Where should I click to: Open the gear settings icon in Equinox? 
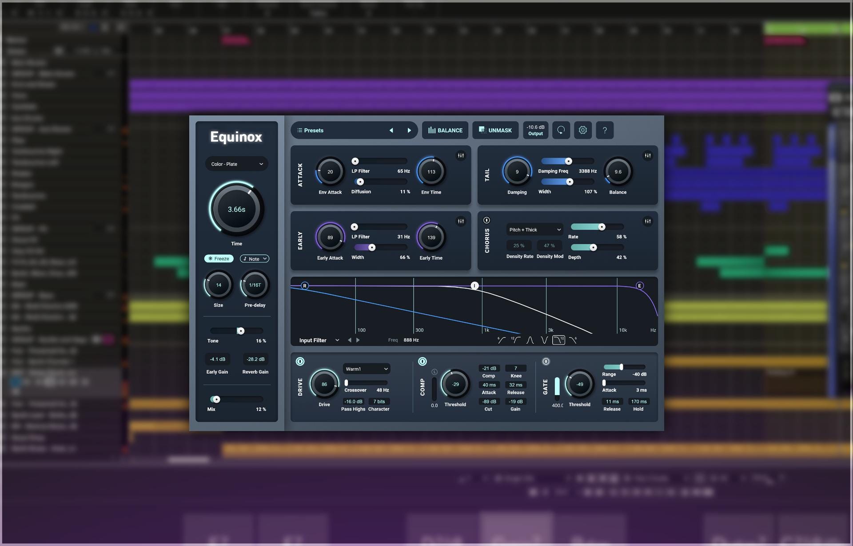pos(583,130)
